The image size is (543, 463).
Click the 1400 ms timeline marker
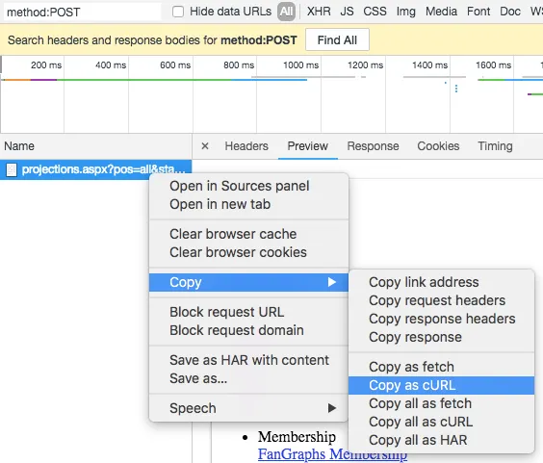pos(429,65)
